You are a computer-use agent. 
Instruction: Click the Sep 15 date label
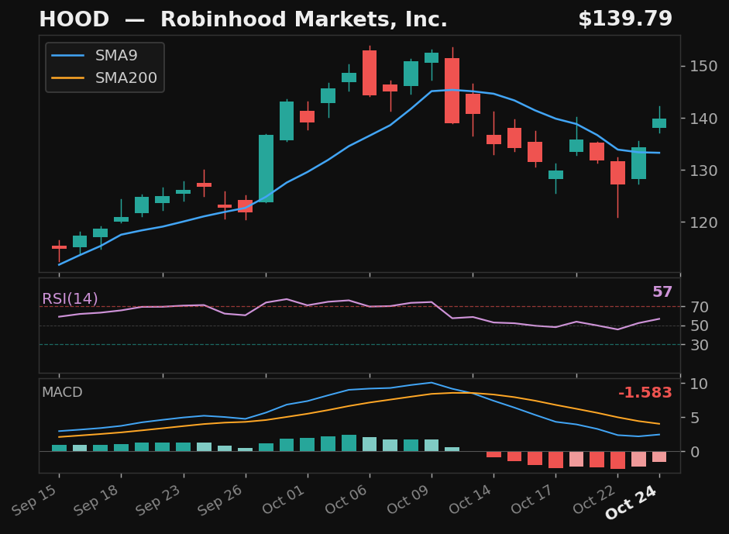[36, 500]
